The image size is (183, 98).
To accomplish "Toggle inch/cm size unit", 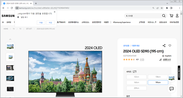I will coord(135,72).
